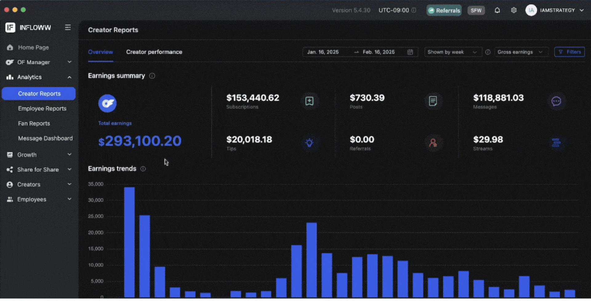Image resolution: width=591 pixels, height=301 pixels.
Task: Collapse sidebar with the hamburger menu icon
Action: 68,28
